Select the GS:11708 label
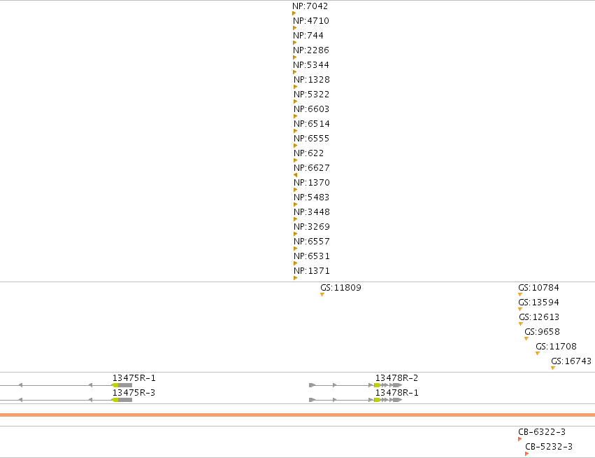Screen dimensions: 595x458 [x=556, y=347]
